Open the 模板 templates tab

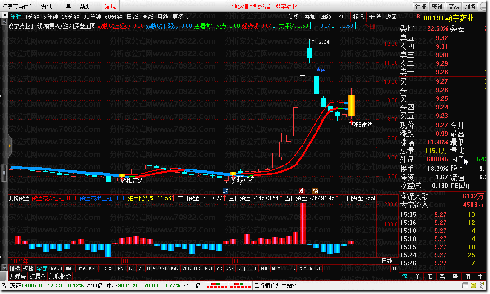click(28, 268)
